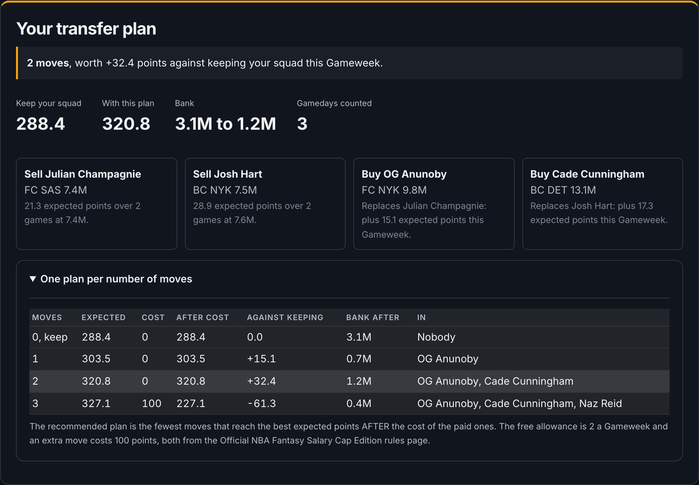Click the cost value 100

(152, 403)
